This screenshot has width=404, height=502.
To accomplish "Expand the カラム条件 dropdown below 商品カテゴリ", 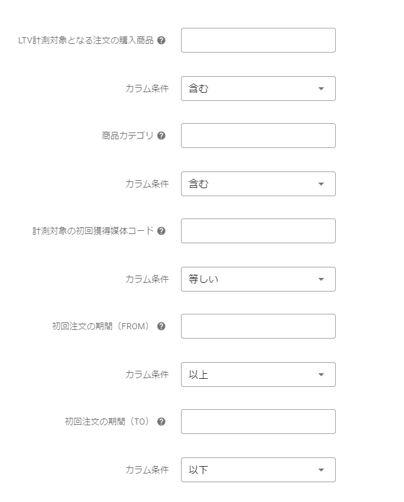I will pos(258,184).
